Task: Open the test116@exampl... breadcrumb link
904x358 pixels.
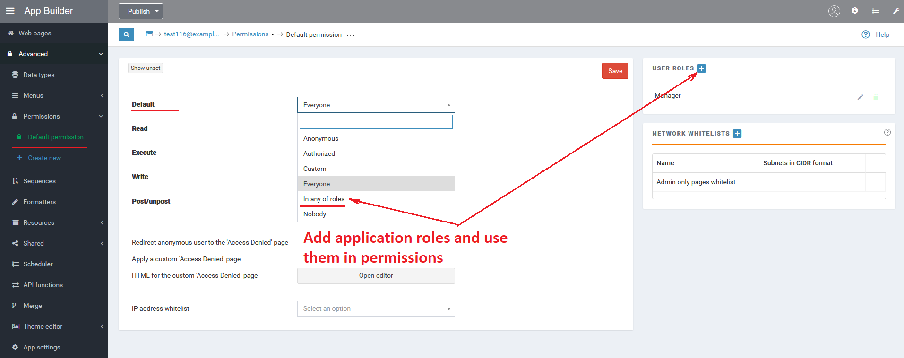Action: [191, 34]
